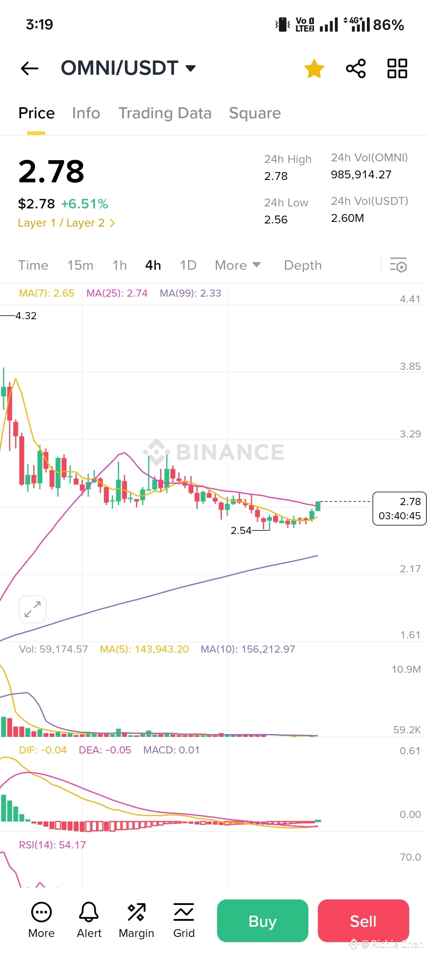The width and height of the screenshot is (427, 954).
Task: Select the 1h chart interval
Action: [119, 265]
